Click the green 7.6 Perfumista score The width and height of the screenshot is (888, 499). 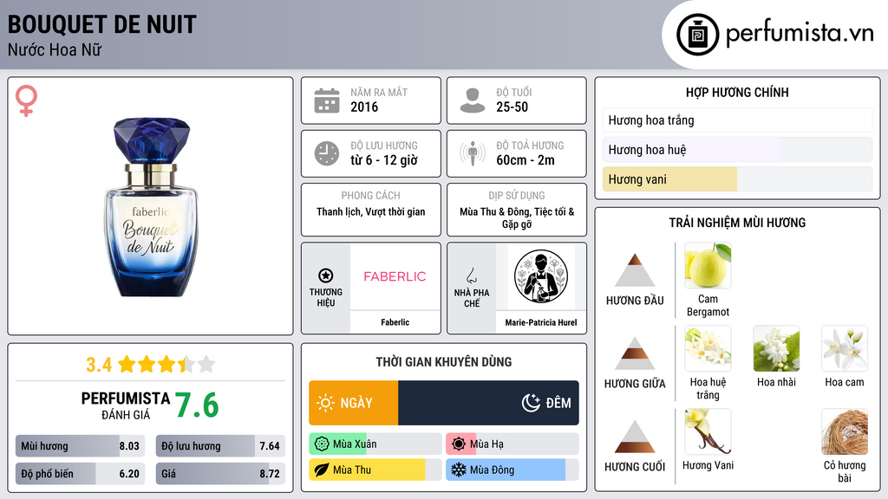pos(197,405)
